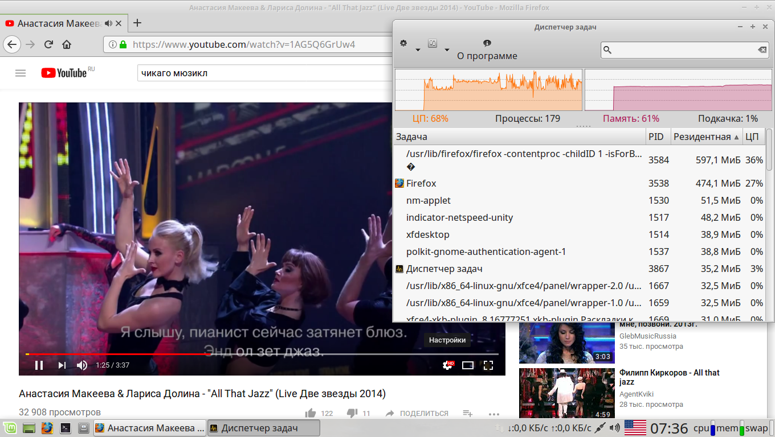Open YouTube player settings gear
Viewport: 775px width, 437px height.
pos(448,365)
